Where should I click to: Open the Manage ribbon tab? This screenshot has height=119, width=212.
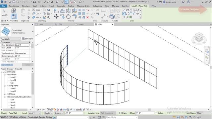click(116, 6)
